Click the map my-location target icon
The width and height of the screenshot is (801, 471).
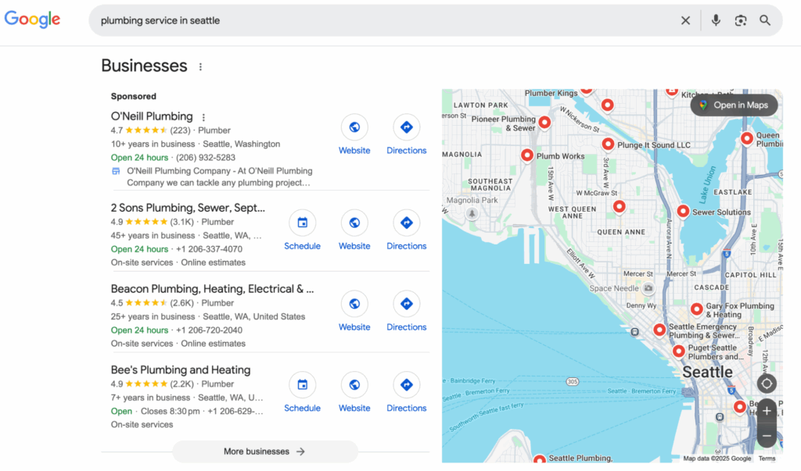click(767, 384)
